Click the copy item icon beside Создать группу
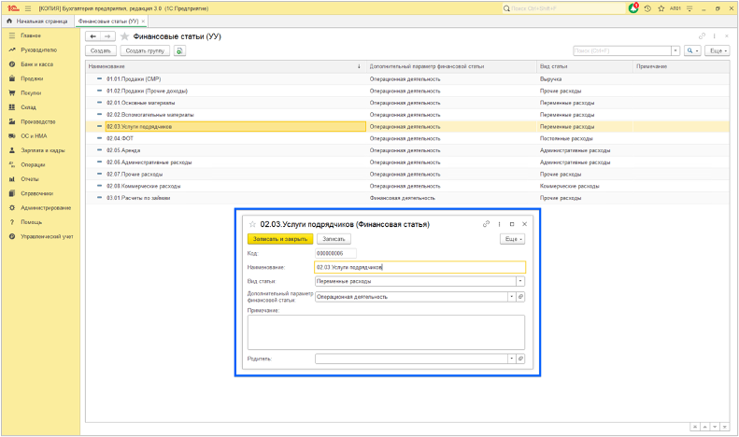This screenshot has width=739, height=437. (x=179, y=50)
